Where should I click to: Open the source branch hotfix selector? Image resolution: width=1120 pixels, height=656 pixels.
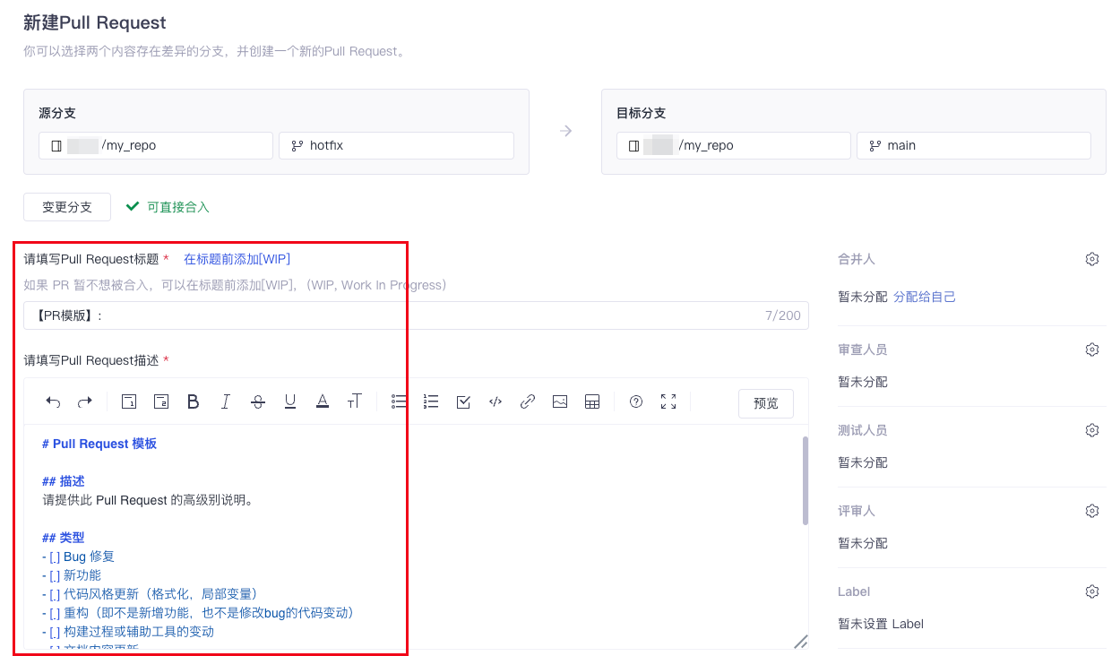(396, 145)
